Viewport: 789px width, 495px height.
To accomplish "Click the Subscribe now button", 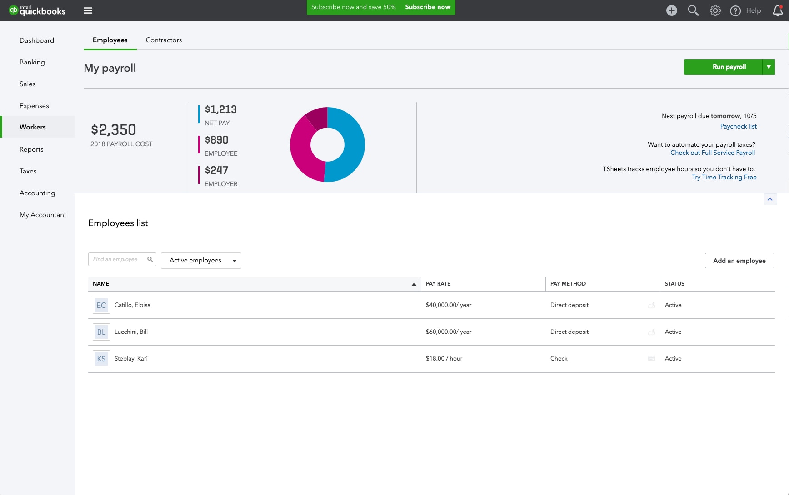I will (427, 7).
